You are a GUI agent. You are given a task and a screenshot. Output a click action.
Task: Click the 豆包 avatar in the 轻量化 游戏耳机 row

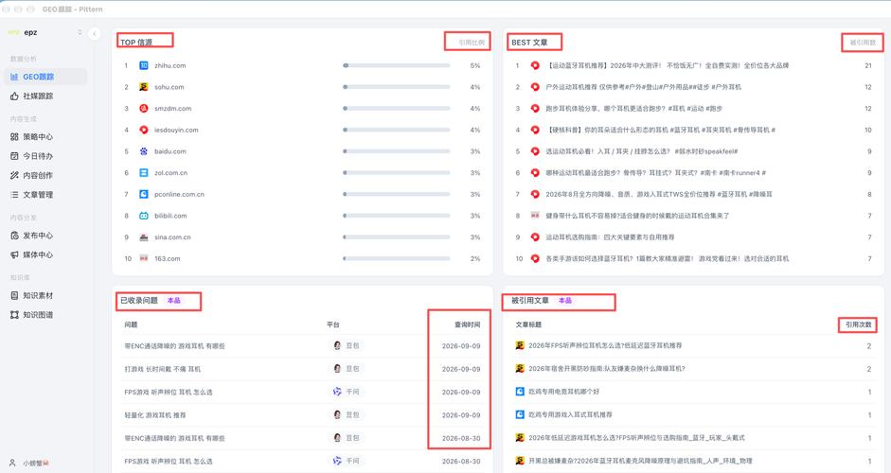pyautogui.click(x=337, y=415)
